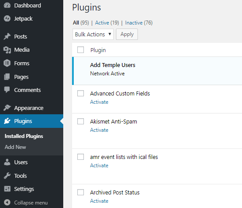Filter plugins by Active (19)
This screenshot has width=242, height=208.
coord(107,23)
